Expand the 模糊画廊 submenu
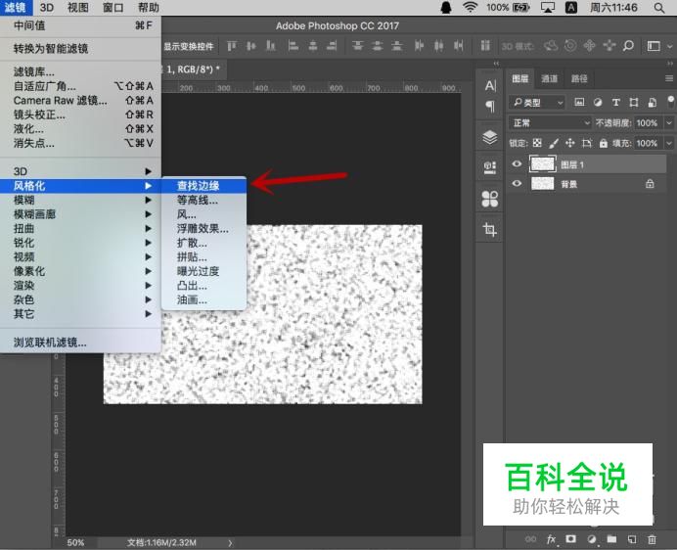Viewport: 677px width, 550px height. pos(80,214)
